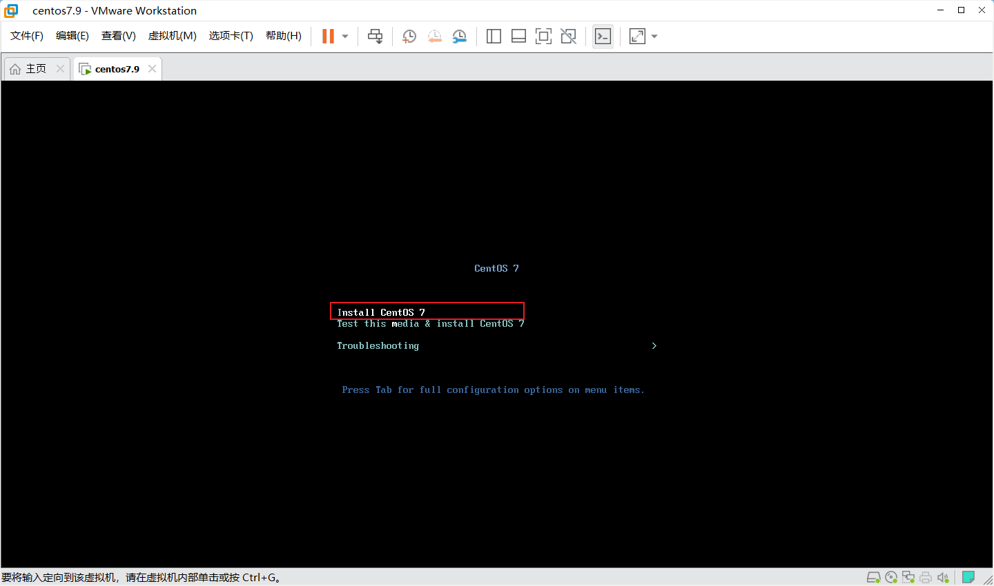Minimize the VMware Workstation window
Viewport: 994px width, 586px height.
[x=941, y=10]
